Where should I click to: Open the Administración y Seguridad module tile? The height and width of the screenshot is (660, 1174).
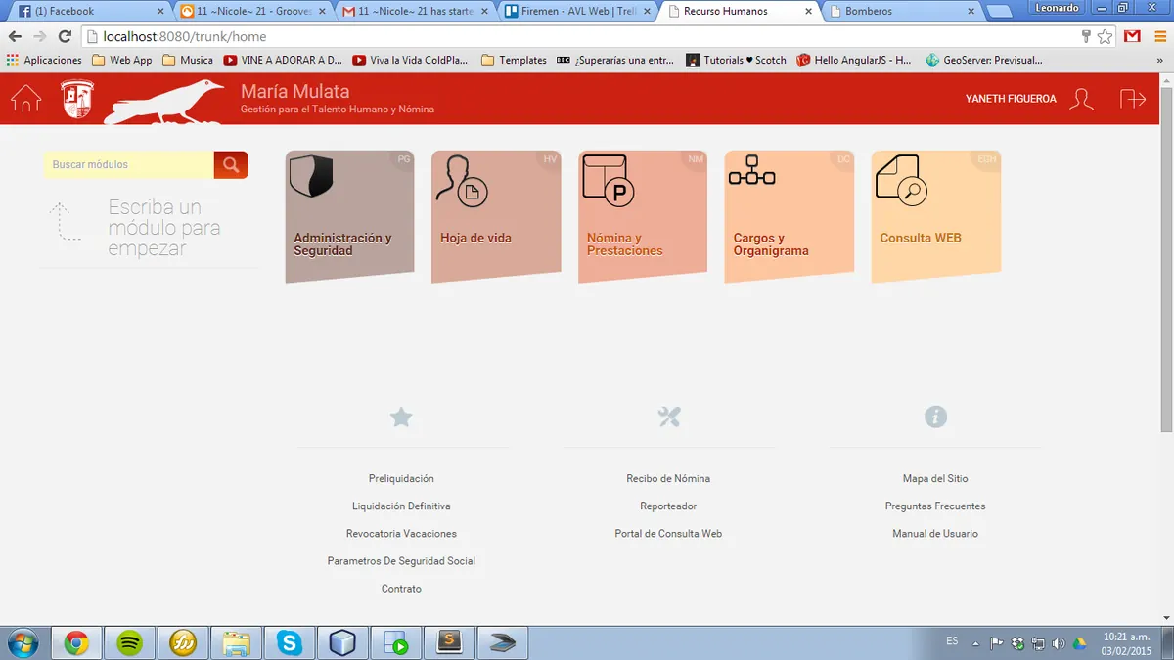(349, 216)
